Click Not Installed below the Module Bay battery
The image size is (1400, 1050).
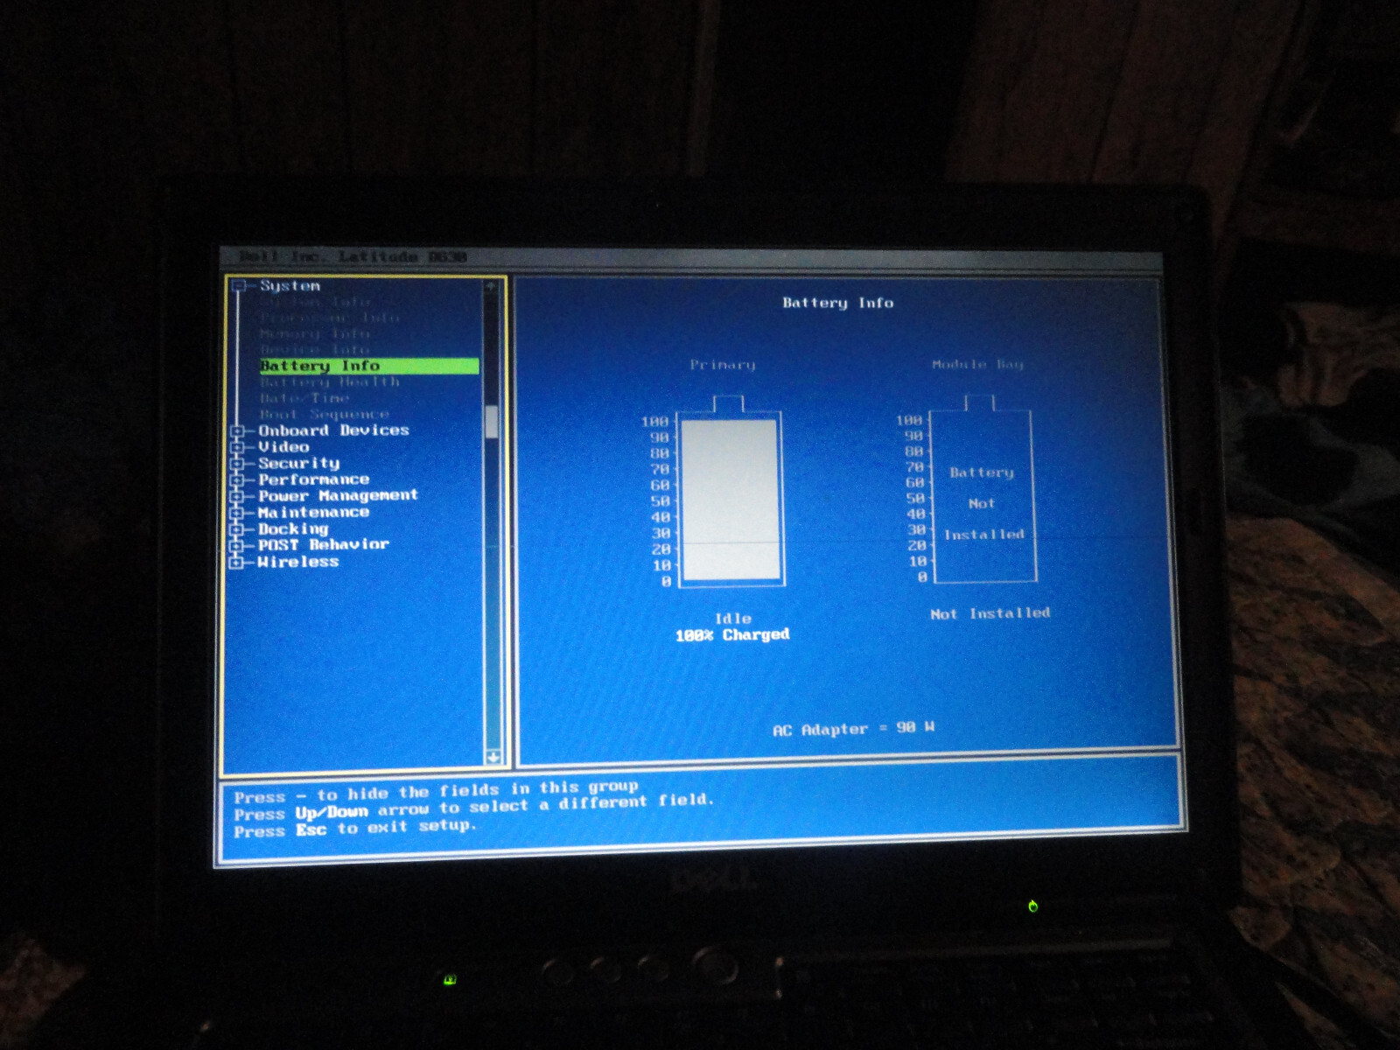990,613
